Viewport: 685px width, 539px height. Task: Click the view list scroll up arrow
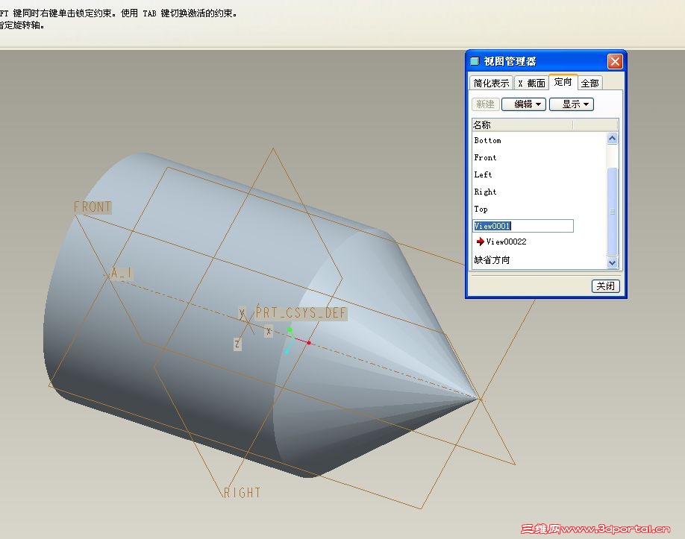click(613, 139)
